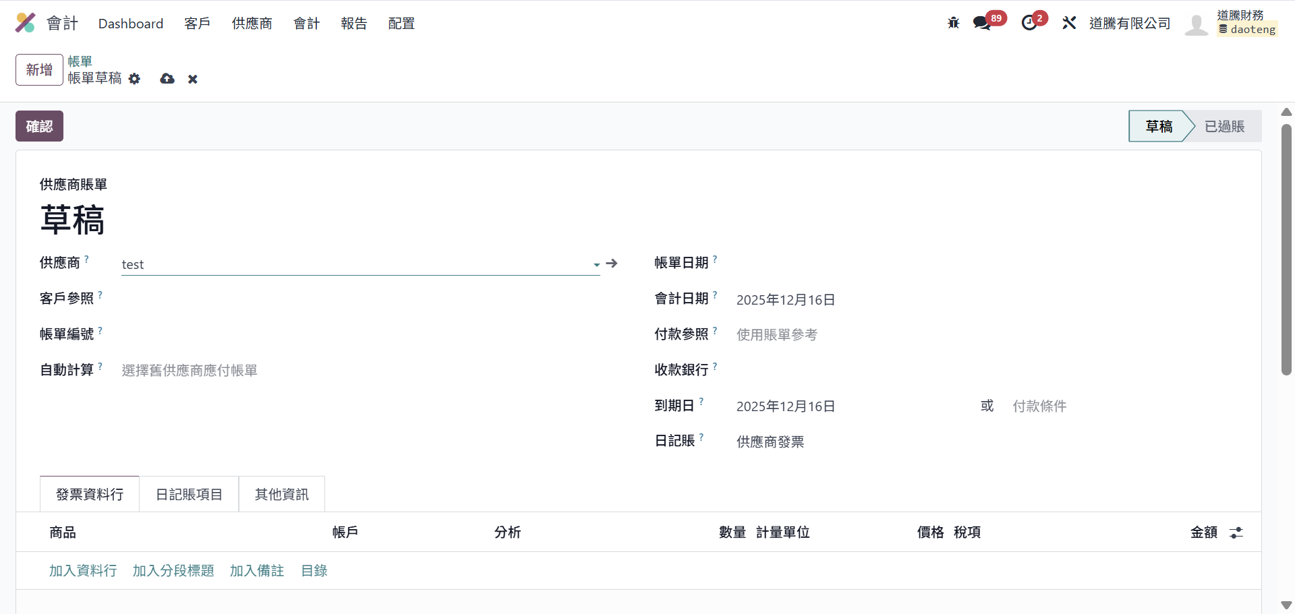Open supplier record via arrow icon

[612, 264]
